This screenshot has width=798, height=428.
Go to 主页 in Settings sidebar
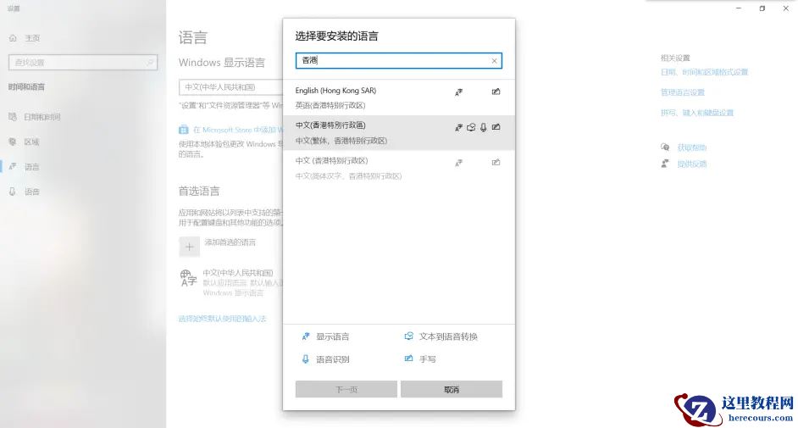pyautogui.click(x=32, y=38)
